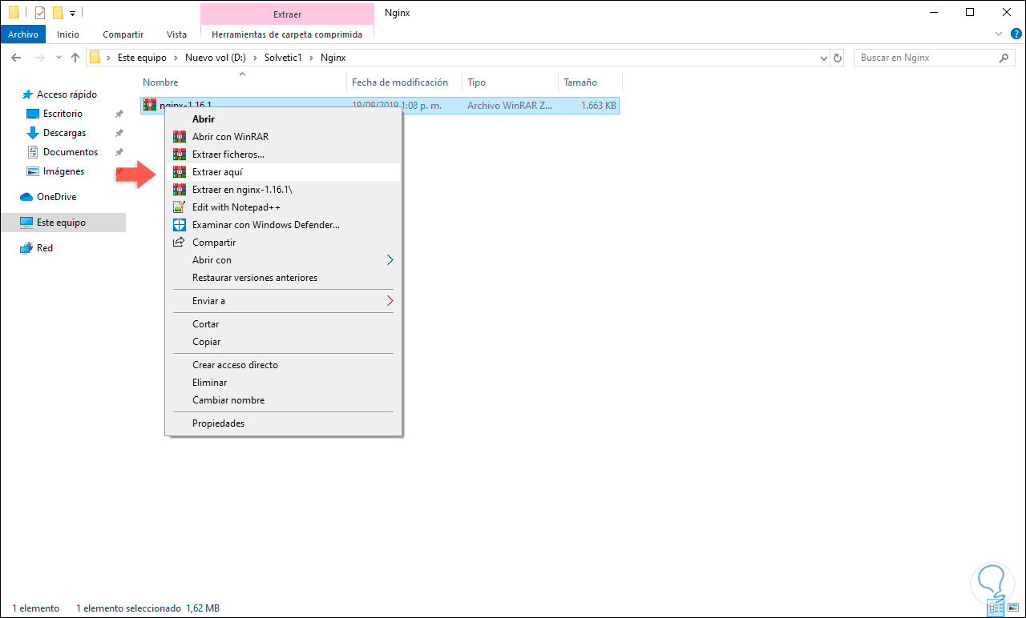Choose Abrir in the context menu
Screen dimensions: 1026x618
[x=284, y=119]
